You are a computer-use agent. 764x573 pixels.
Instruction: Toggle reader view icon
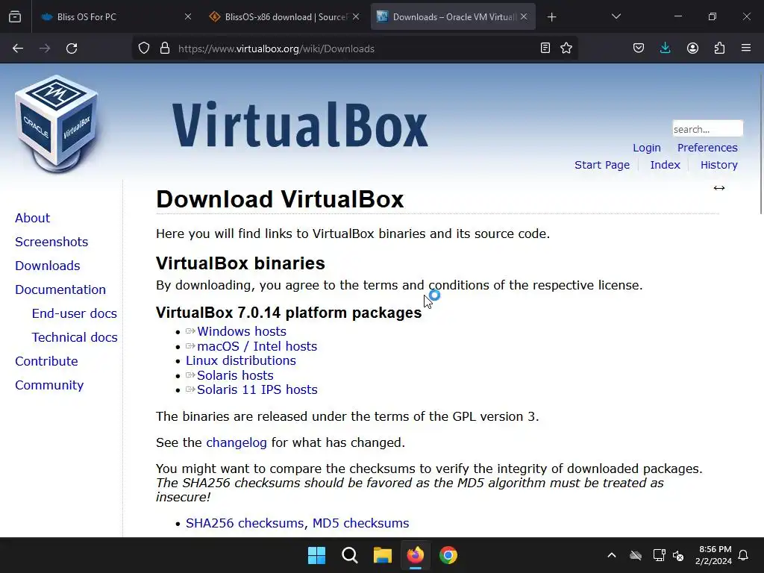click(x=545, y=48)
